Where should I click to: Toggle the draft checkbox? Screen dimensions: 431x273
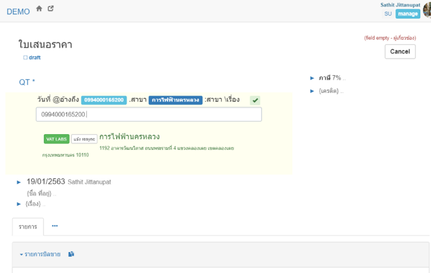[x=26, y=58]
